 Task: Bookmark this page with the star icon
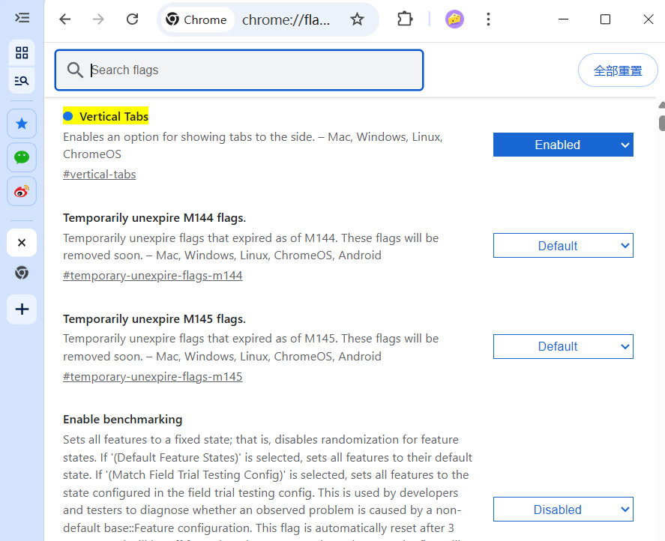357,19
